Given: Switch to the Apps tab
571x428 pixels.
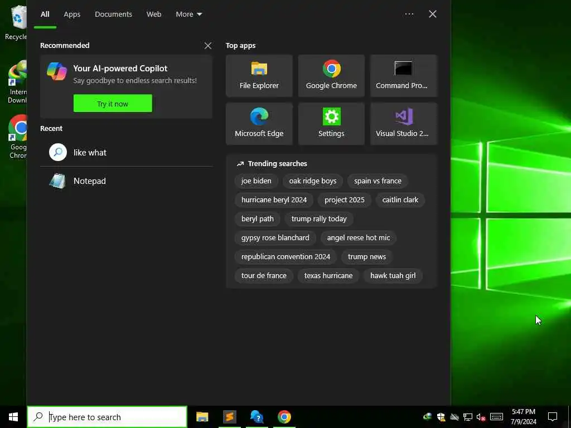Looking at the screenshot, I should [x=72, y=14].
